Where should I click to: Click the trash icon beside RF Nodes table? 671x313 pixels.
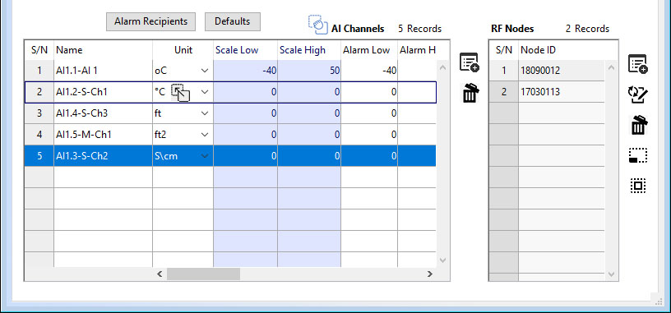click(x=639, y=126)
